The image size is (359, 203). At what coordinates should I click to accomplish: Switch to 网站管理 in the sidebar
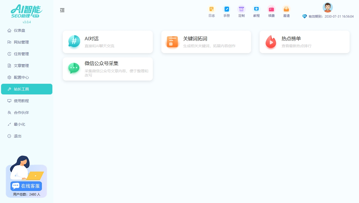coord(21,42)
